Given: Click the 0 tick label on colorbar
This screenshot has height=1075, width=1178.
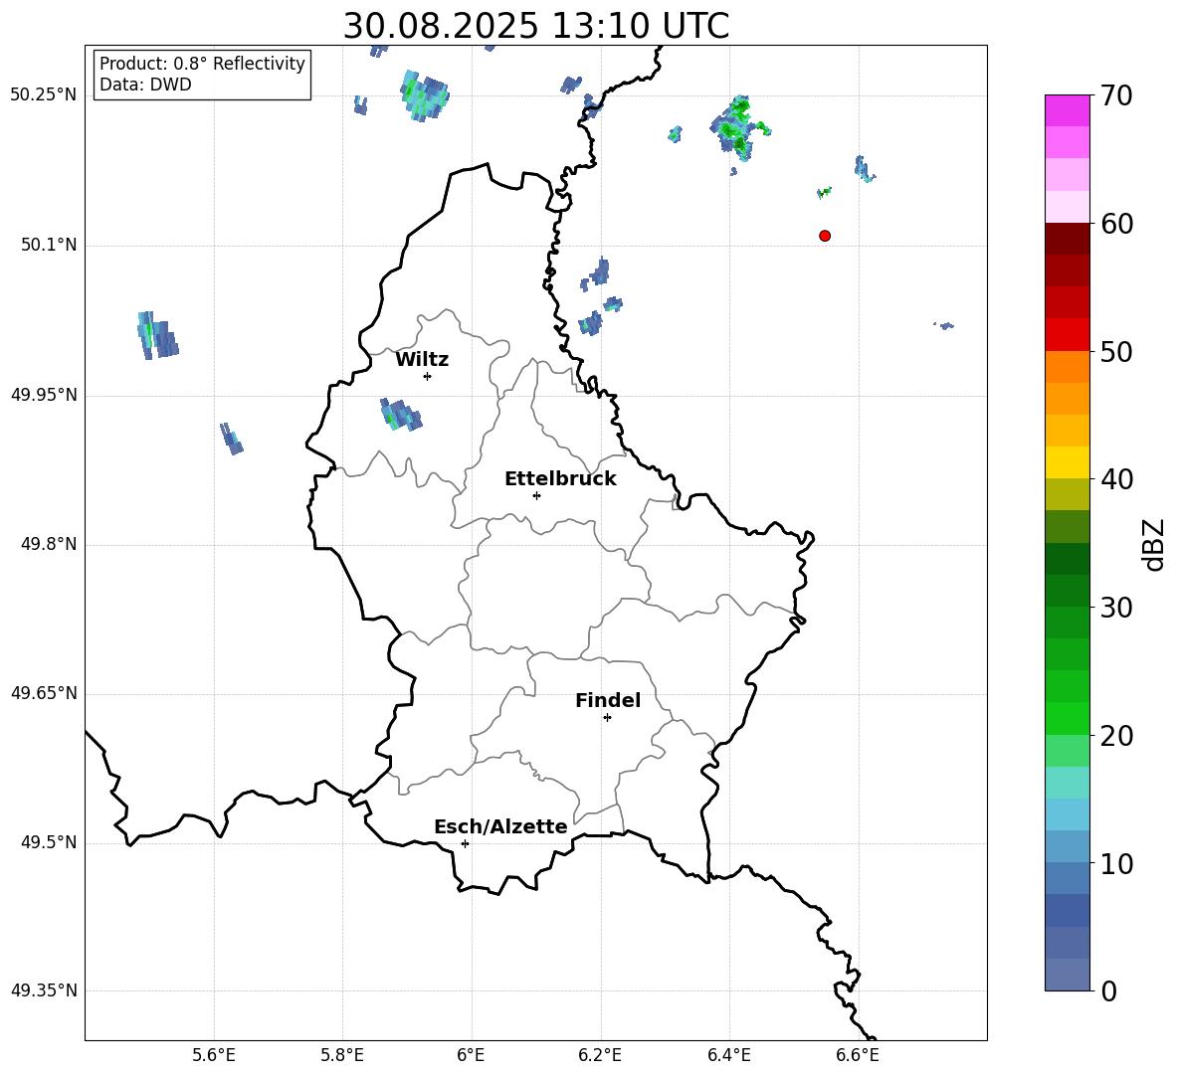Looking at the screenshot, I should [1109, 990].
